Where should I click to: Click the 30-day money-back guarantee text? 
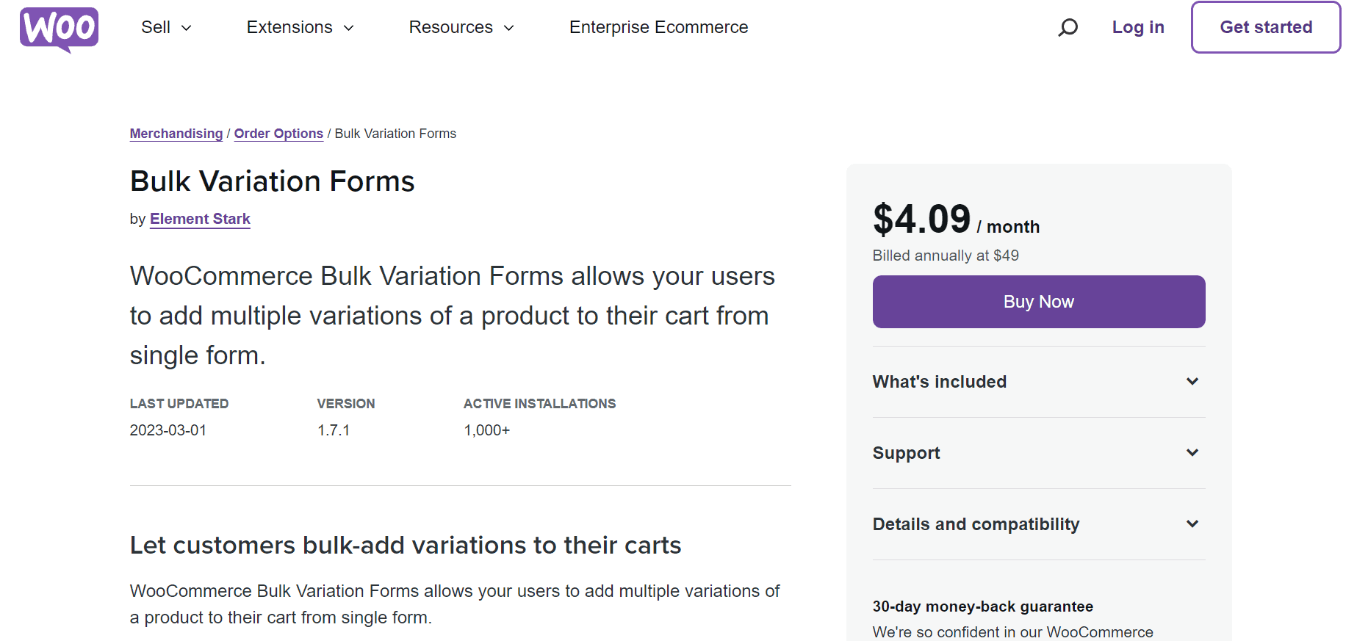[982, 606]
